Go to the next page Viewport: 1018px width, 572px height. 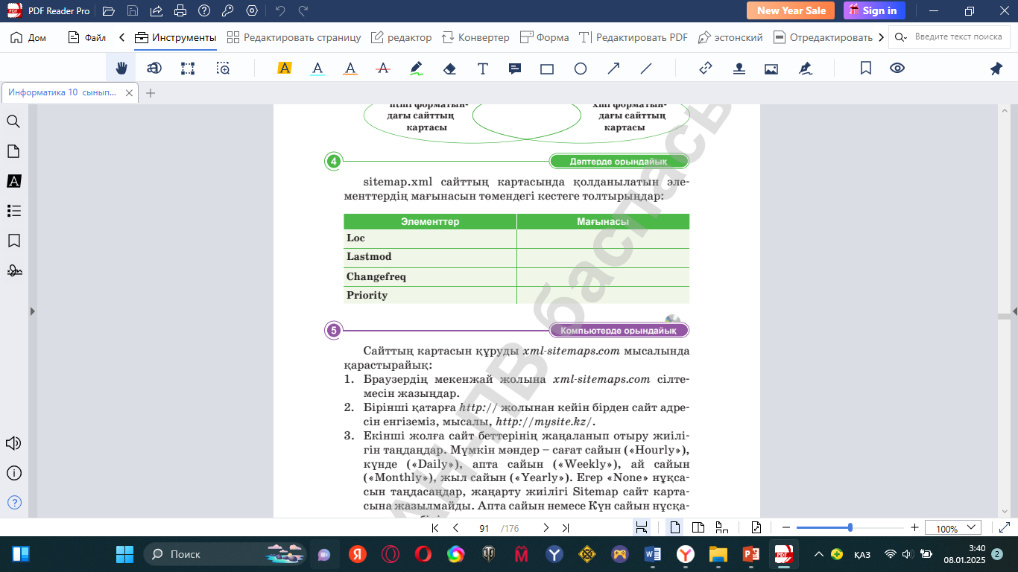click(x=546, y=528)
